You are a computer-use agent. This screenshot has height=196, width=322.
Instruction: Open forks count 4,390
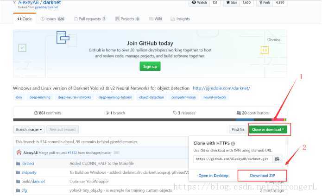coord(280,3)
